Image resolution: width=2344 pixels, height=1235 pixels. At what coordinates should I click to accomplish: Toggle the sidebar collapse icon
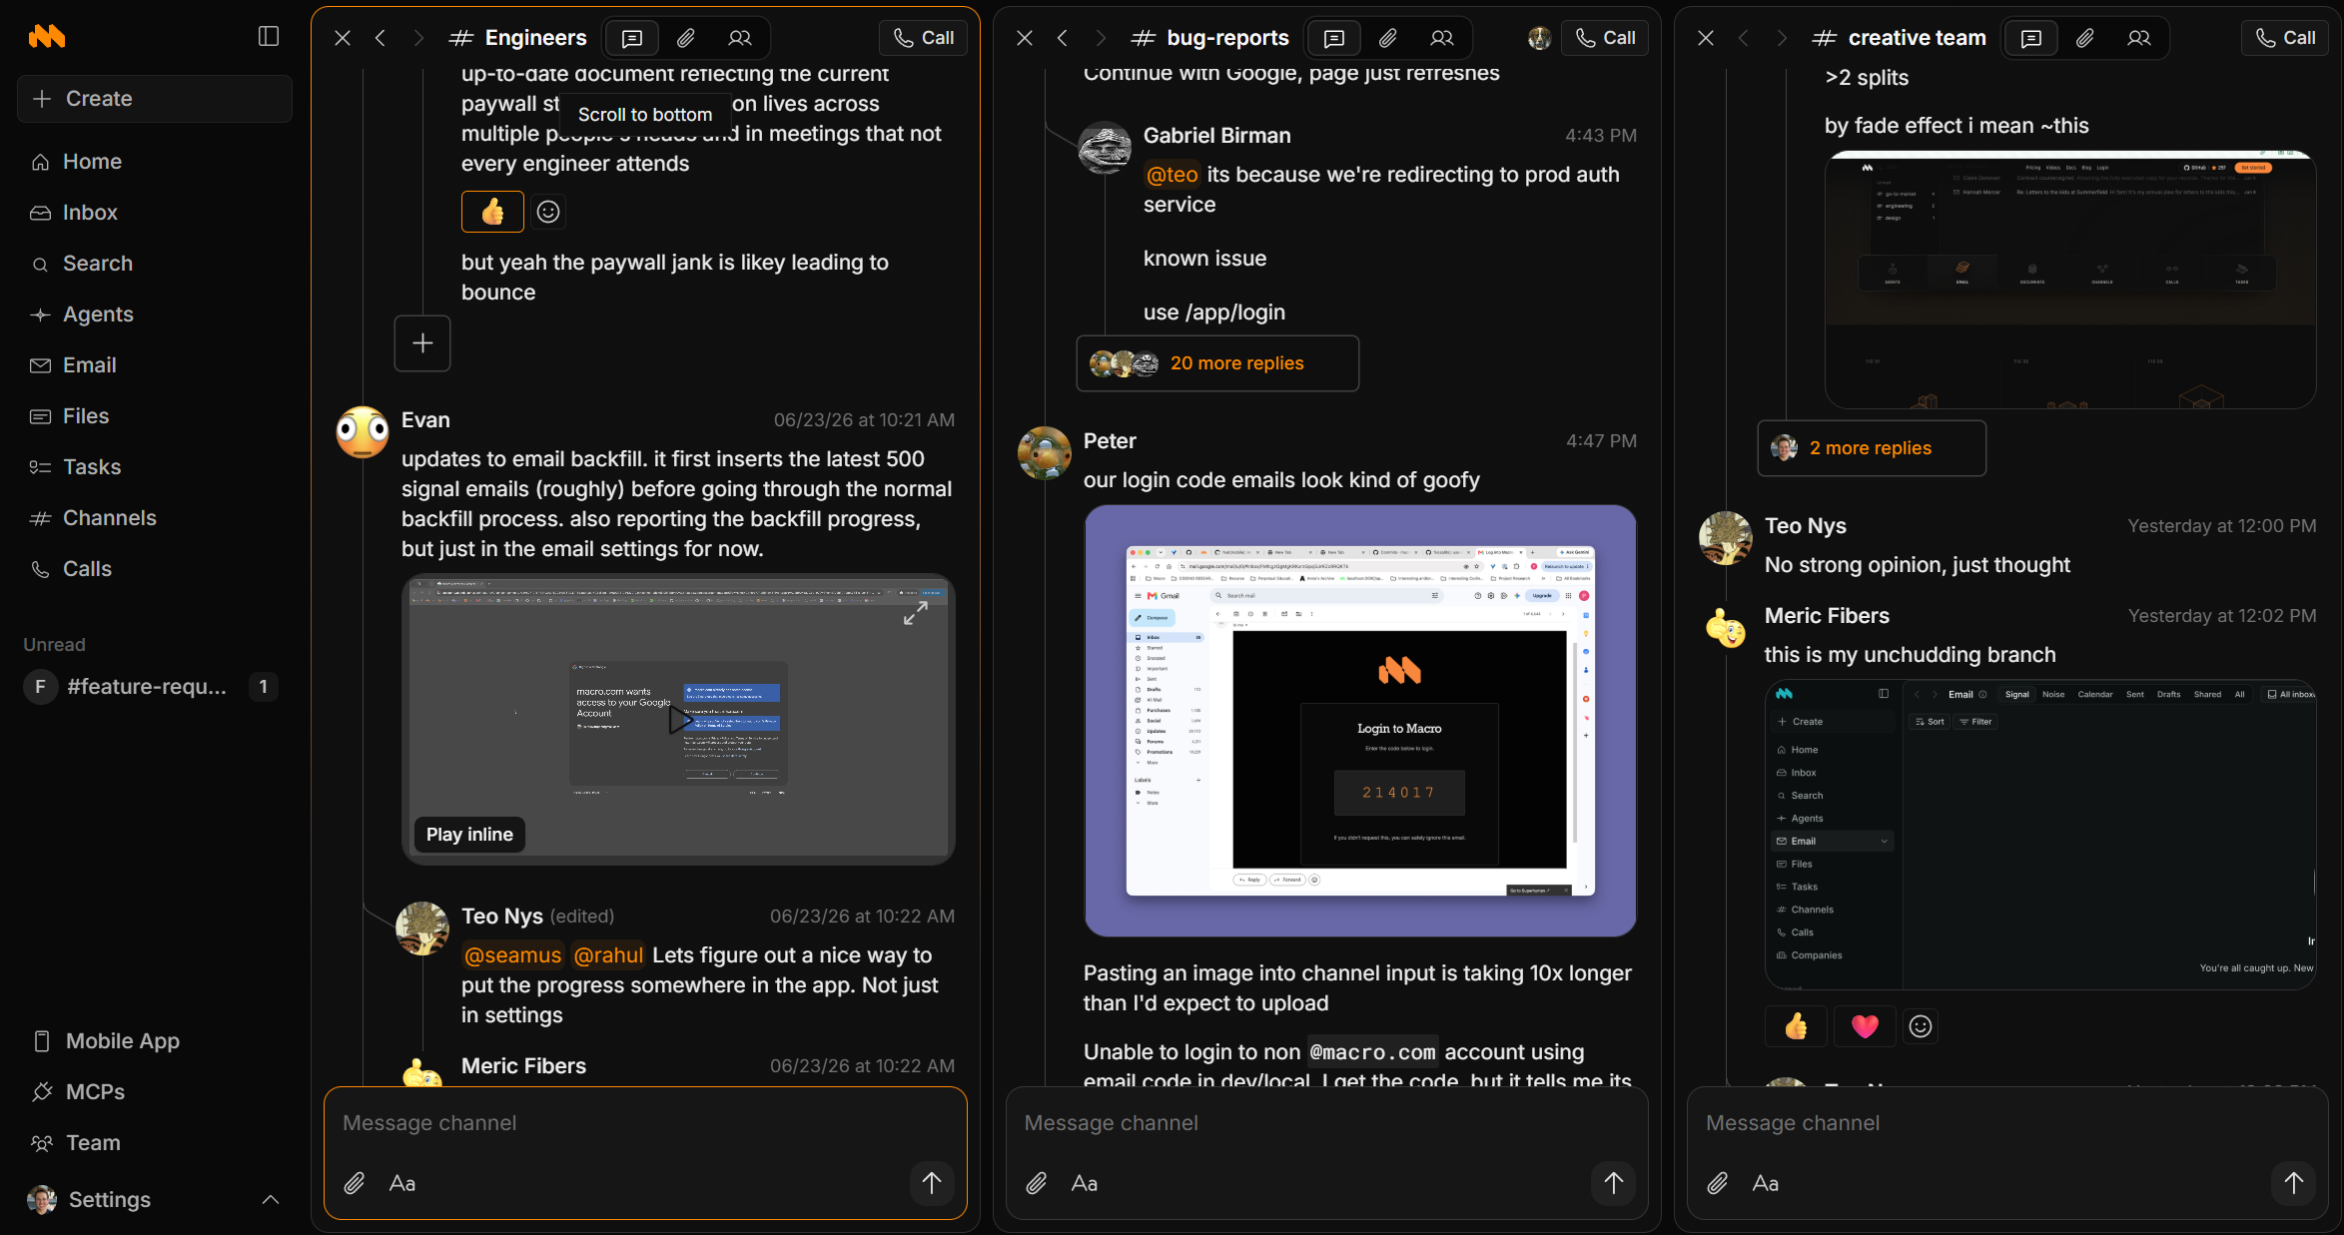coord(269,37)
